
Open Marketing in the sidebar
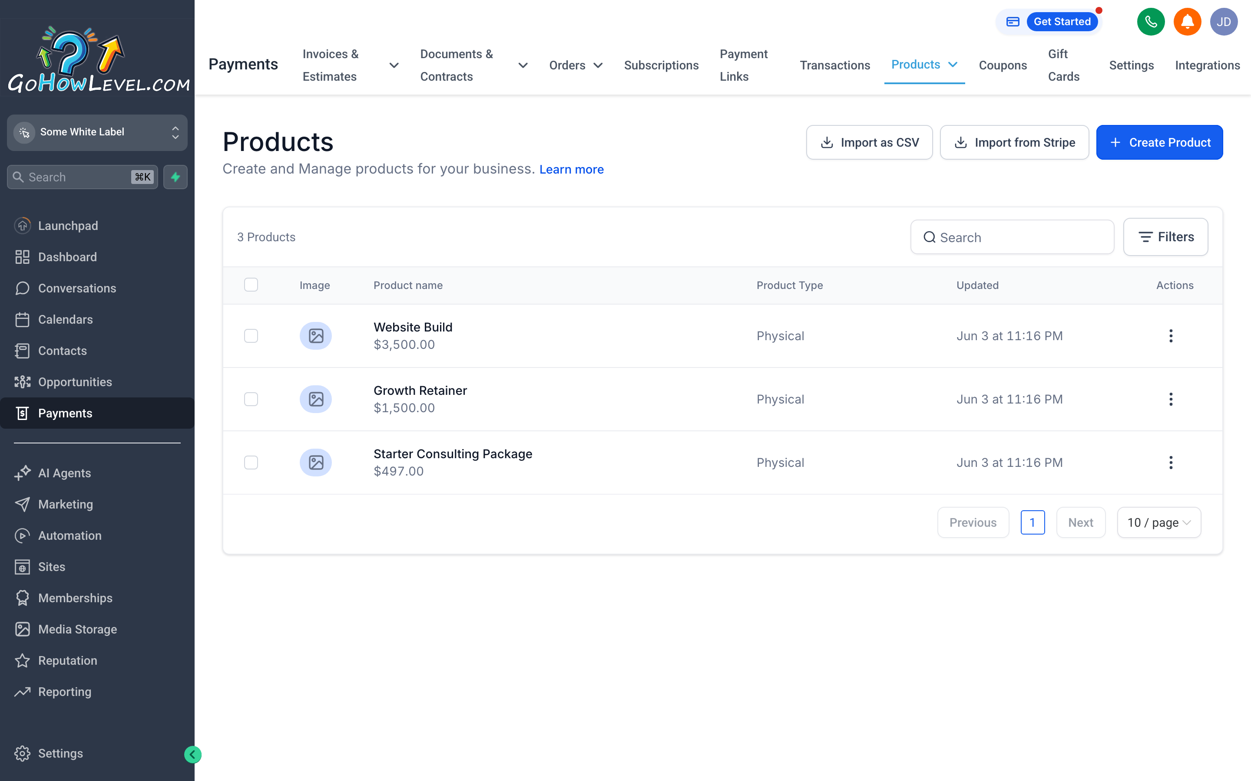coord(97,504)
